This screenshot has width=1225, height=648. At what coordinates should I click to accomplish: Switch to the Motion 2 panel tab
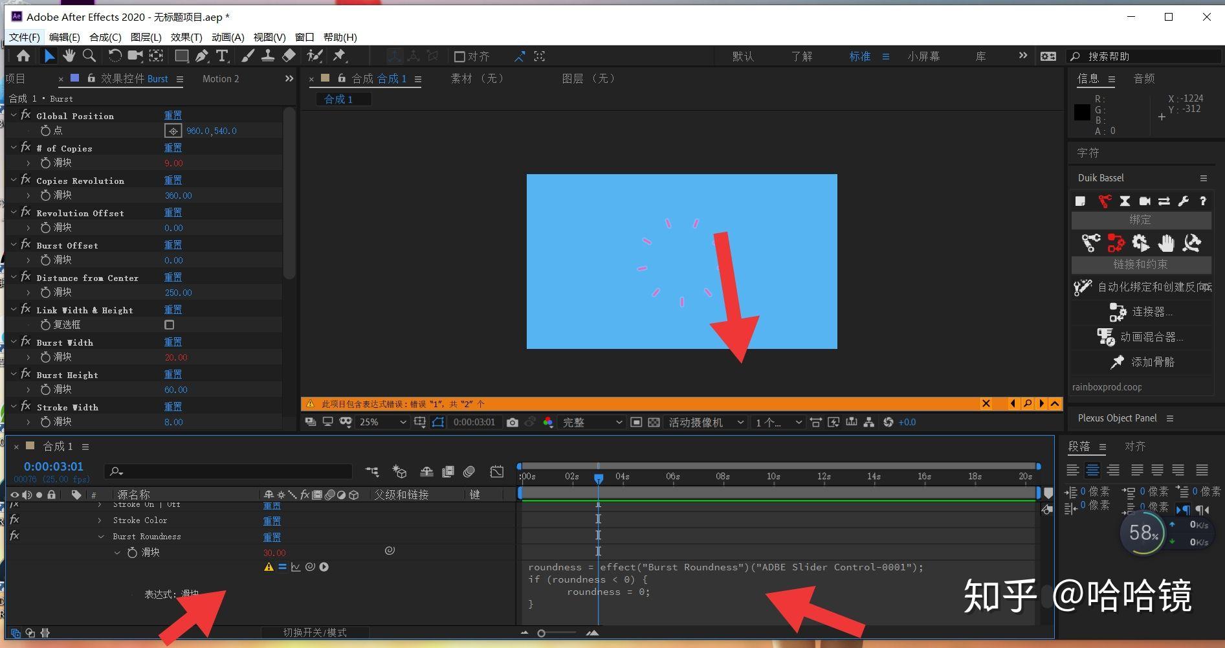[x=221, y=79]
